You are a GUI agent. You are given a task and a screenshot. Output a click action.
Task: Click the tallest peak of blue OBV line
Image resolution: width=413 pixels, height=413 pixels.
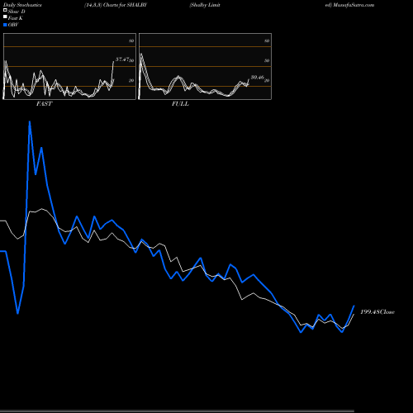click(30, 122)
